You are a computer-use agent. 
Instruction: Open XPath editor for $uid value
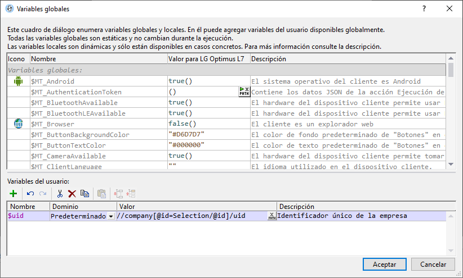point(272,216)
